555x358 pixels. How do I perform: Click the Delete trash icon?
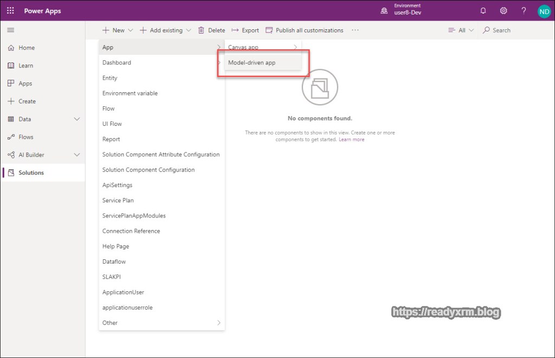(202, 30)
